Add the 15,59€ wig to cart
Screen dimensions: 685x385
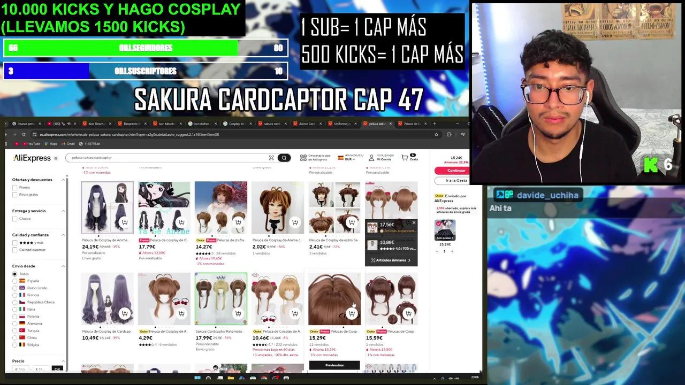(x=408, y=313)
